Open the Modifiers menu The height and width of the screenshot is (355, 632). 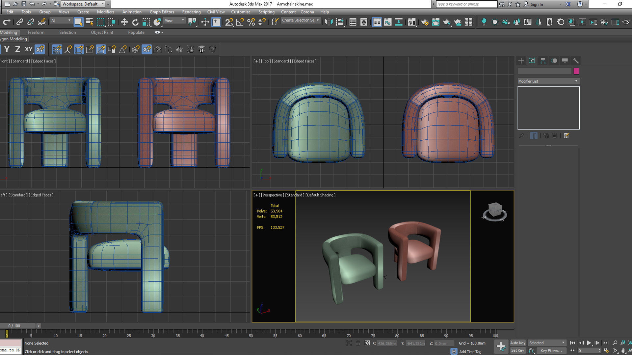(x=106, y=12)
